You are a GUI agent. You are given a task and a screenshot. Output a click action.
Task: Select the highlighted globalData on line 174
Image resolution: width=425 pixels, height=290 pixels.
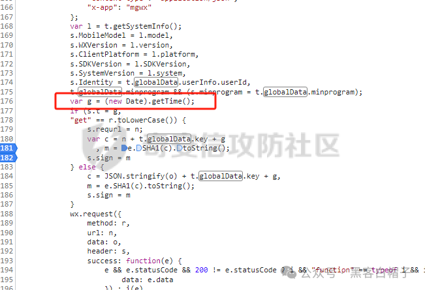156,82
